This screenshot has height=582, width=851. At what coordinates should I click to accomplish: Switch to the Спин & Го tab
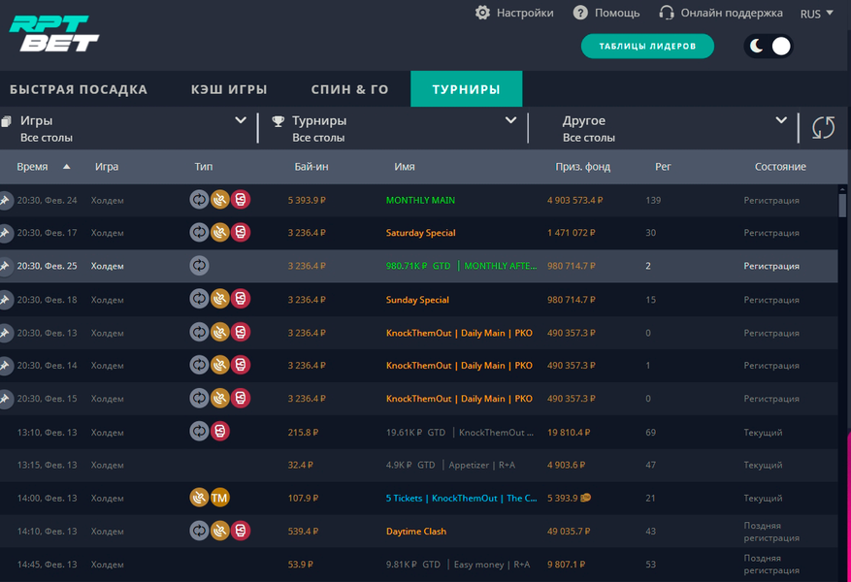click(349, 89)
